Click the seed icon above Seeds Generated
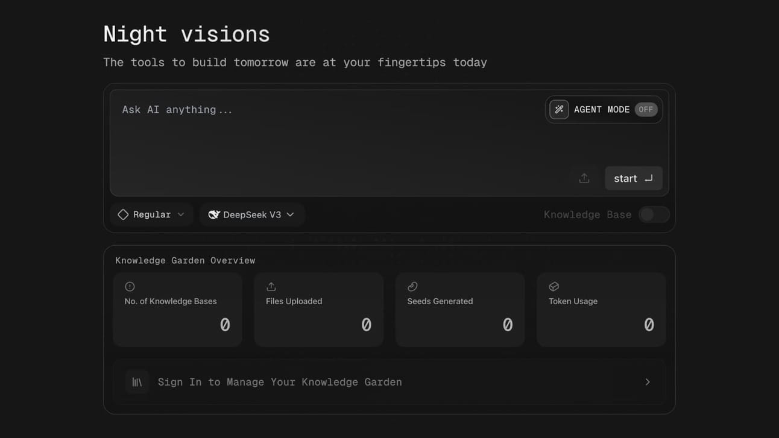Viewport: 779px width, 438px height. (x=412, y=287)
